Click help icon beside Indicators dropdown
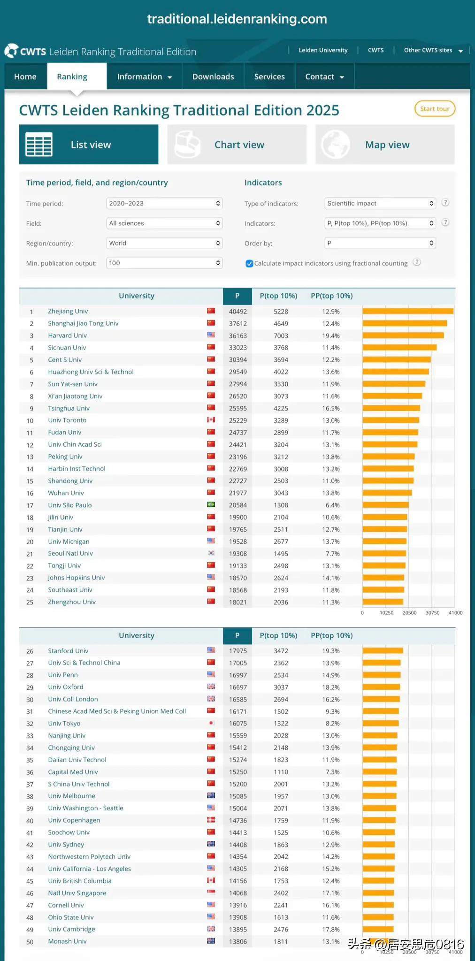The height and width of the screenshot is (961, 475). pyautogui.click(x=445, y=222)
